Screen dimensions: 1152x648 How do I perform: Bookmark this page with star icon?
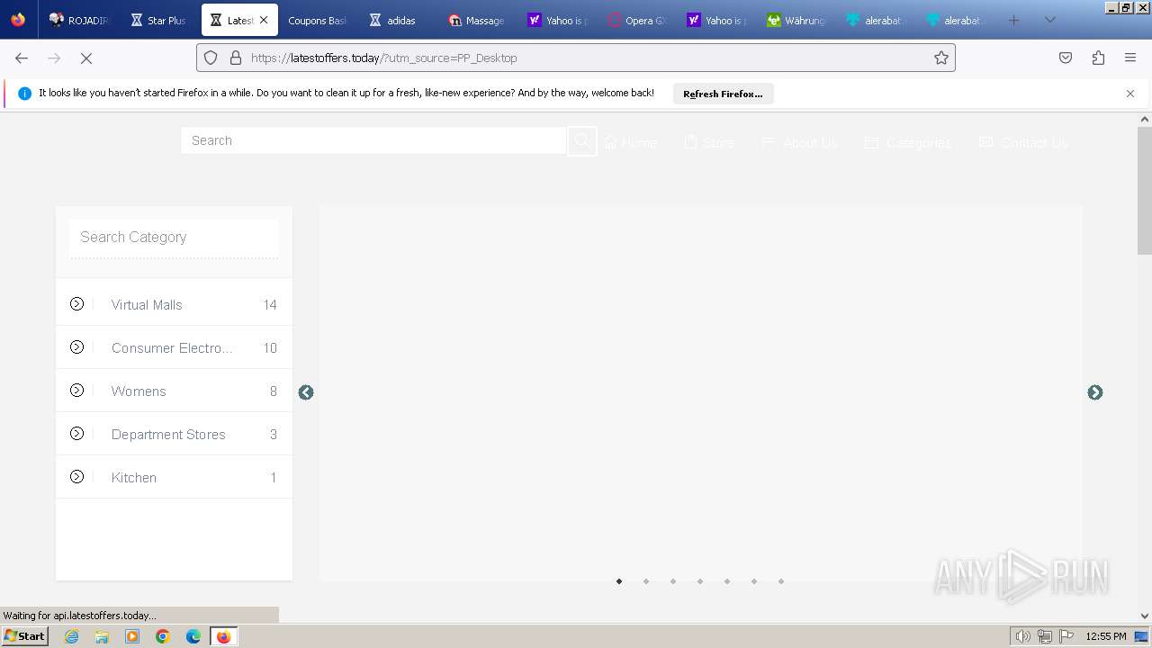tap(941, 58)
